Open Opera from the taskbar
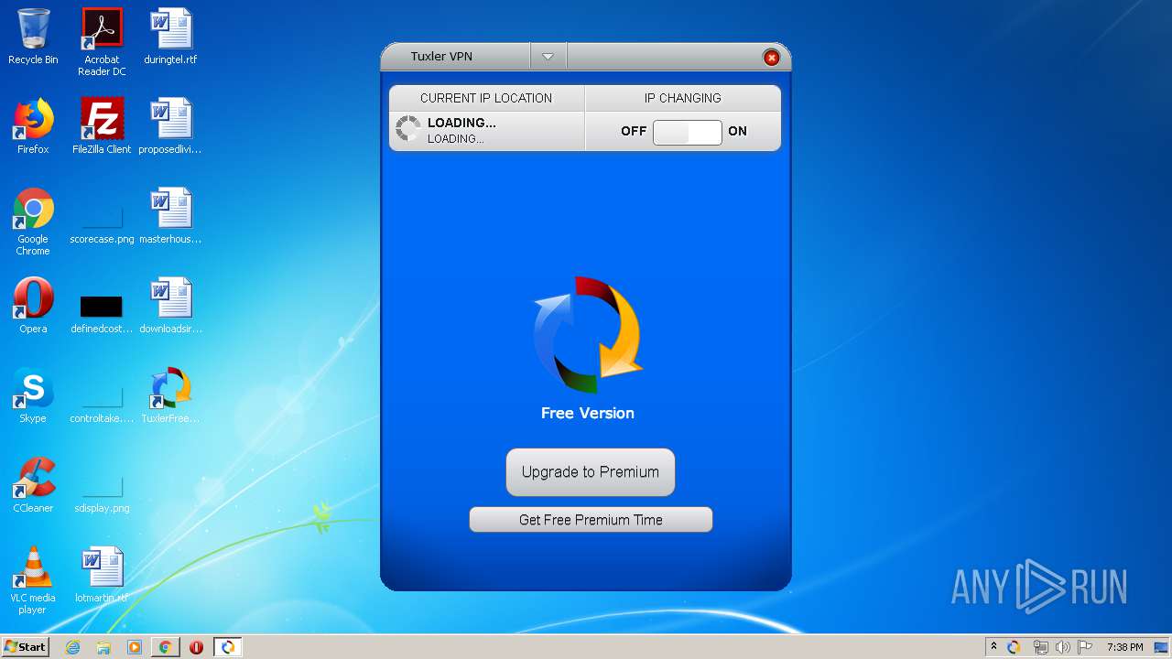 (x=196, y=647)
